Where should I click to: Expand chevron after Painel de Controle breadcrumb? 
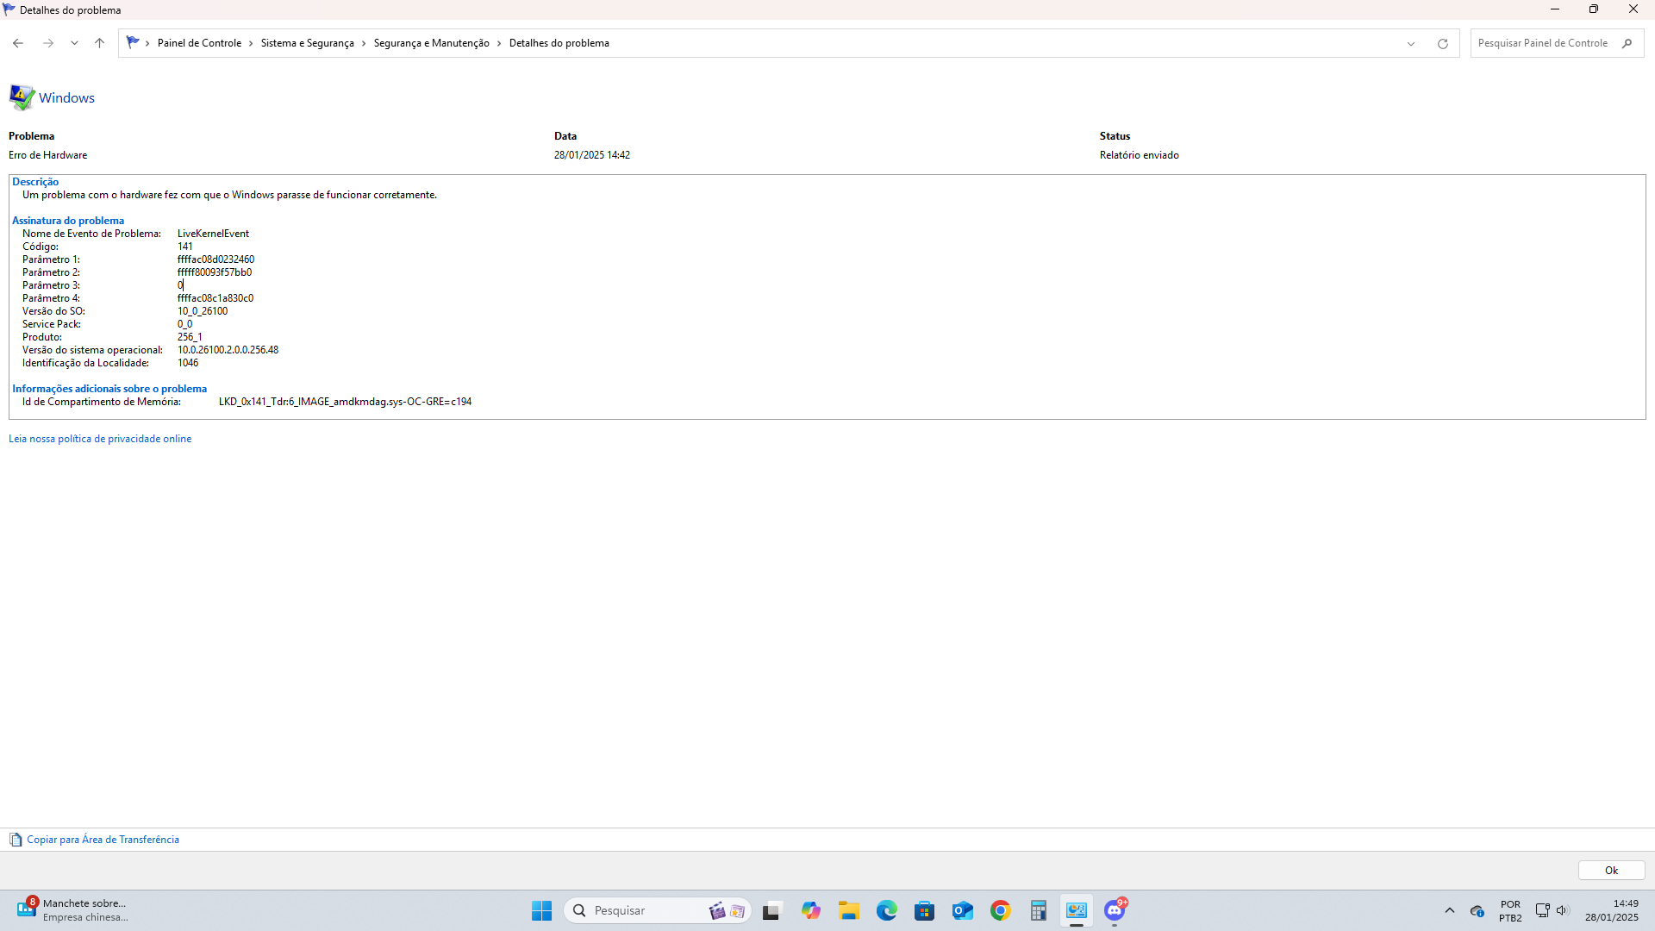[251, 43]
